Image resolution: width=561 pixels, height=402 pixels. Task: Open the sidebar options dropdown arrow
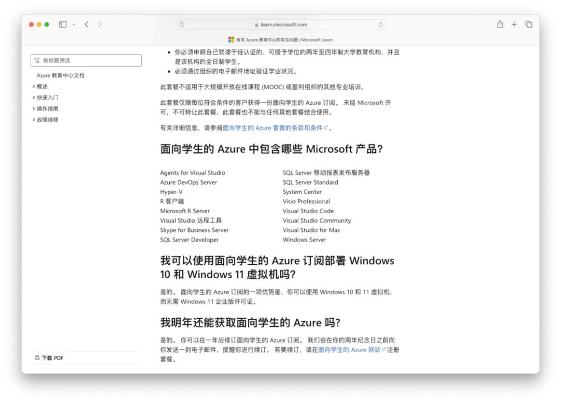pyautogui.click(x=74, y=24)
